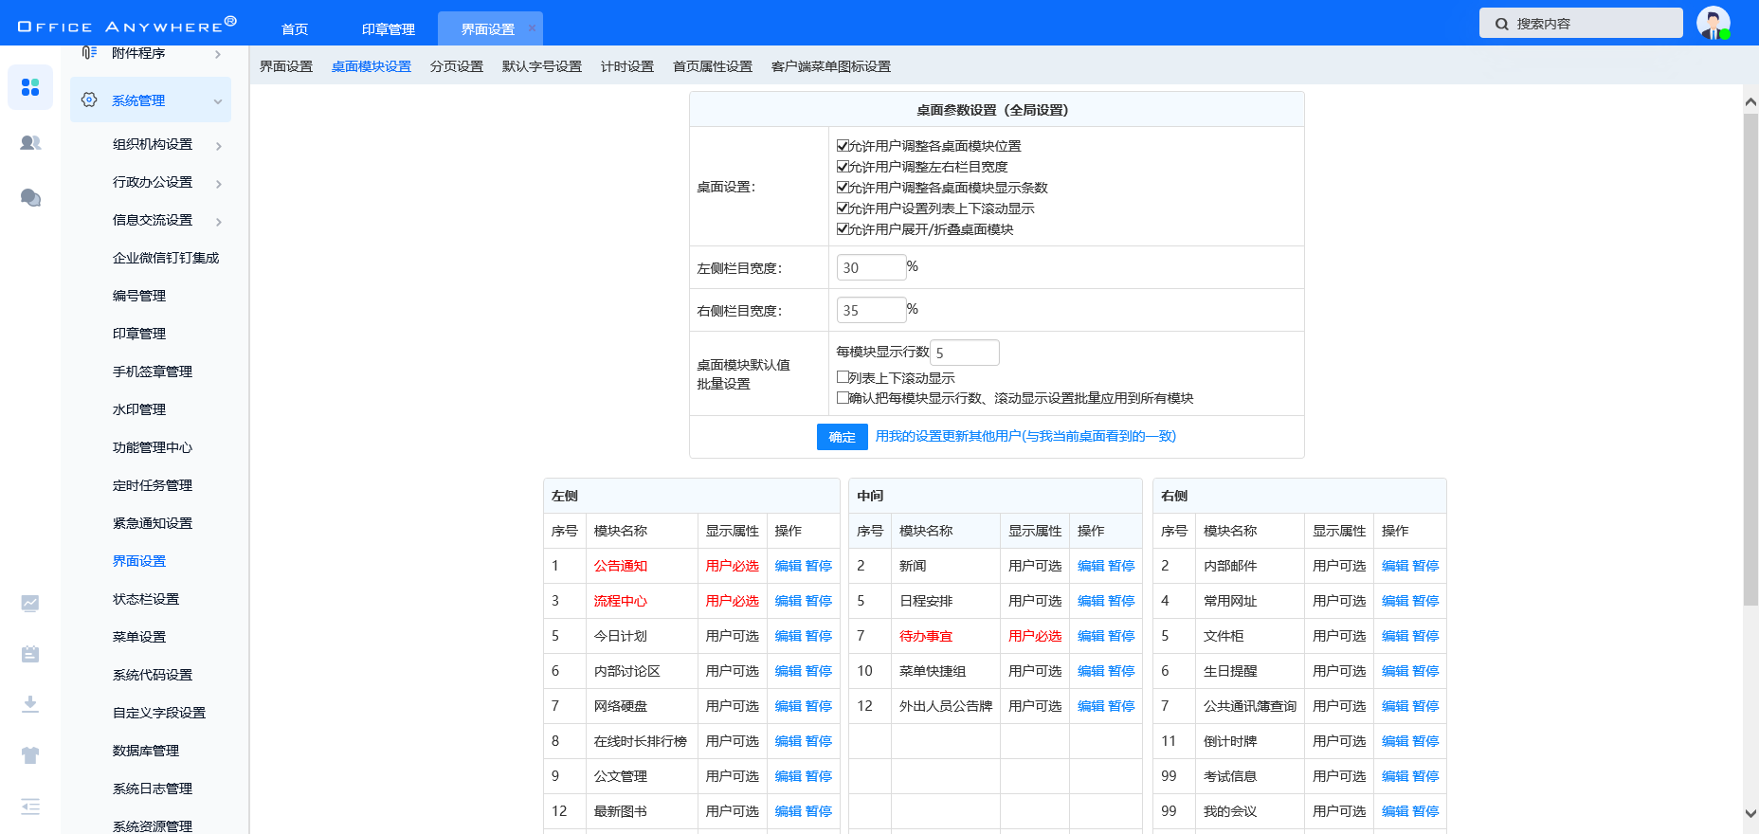Click the chart statistics icon in sidebar
The height and width of the screenshot is (834, 1759).
30,604
